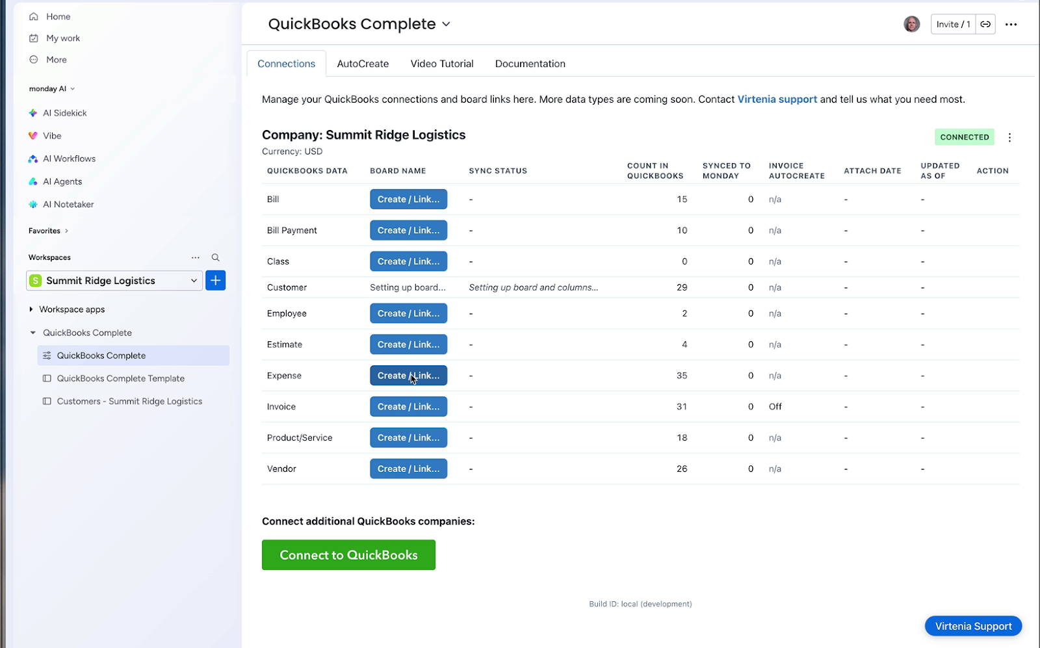Click the green Connect to QuickBooks button

(x=348, y=555)
